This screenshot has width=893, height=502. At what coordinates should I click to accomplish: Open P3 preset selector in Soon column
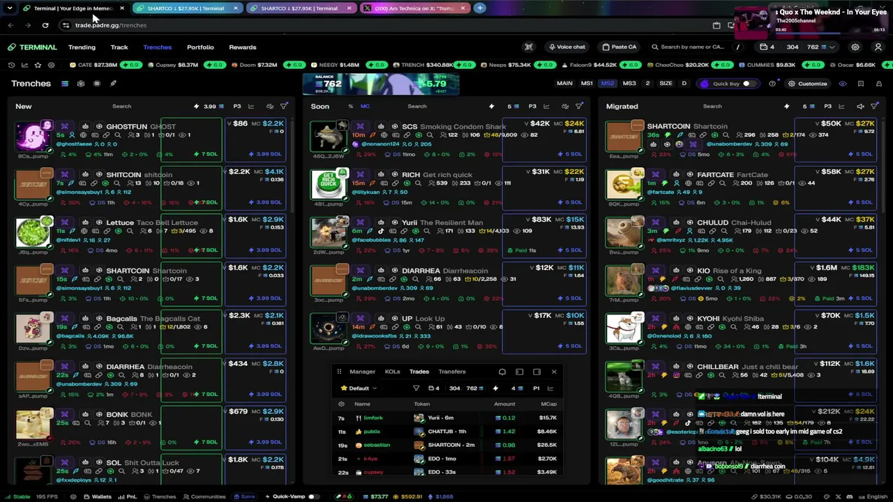click(532, 107)
